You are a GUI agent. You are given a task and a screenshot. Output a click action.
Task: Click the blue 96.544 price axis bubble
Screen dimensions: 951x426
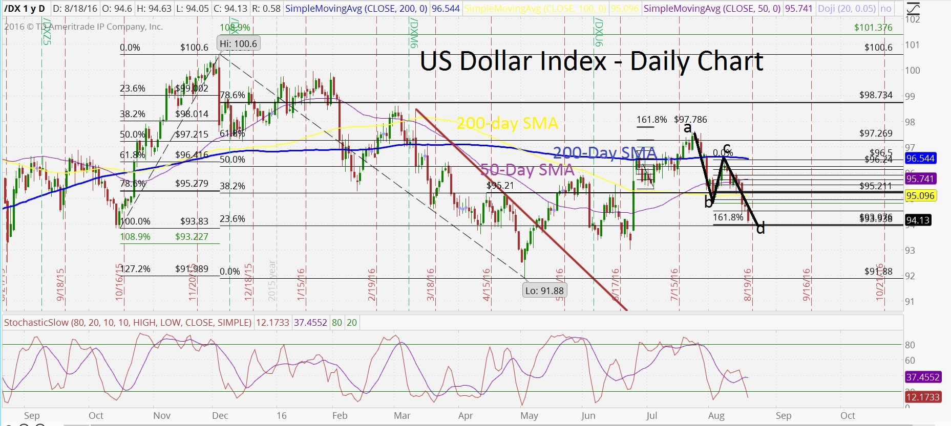[x=921, y=159]
